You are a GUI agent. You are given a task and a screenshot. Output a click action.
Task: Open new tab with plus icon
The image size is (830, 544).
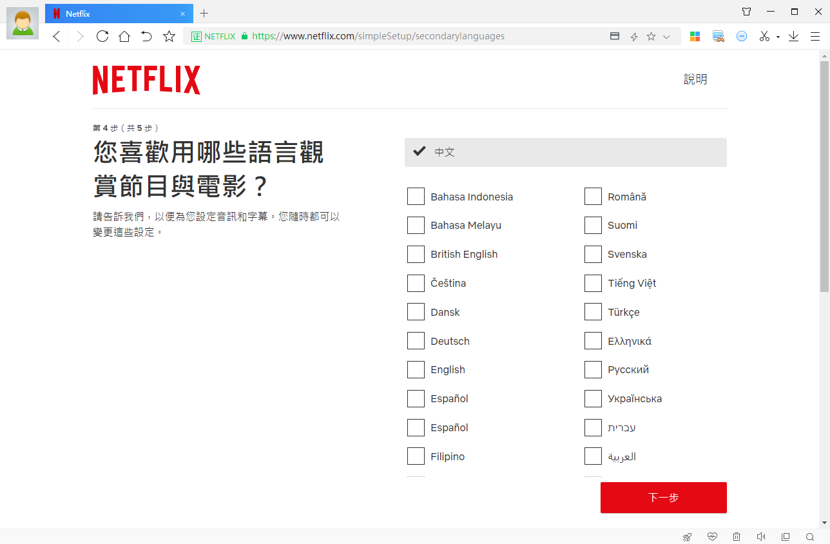point(204,13)
